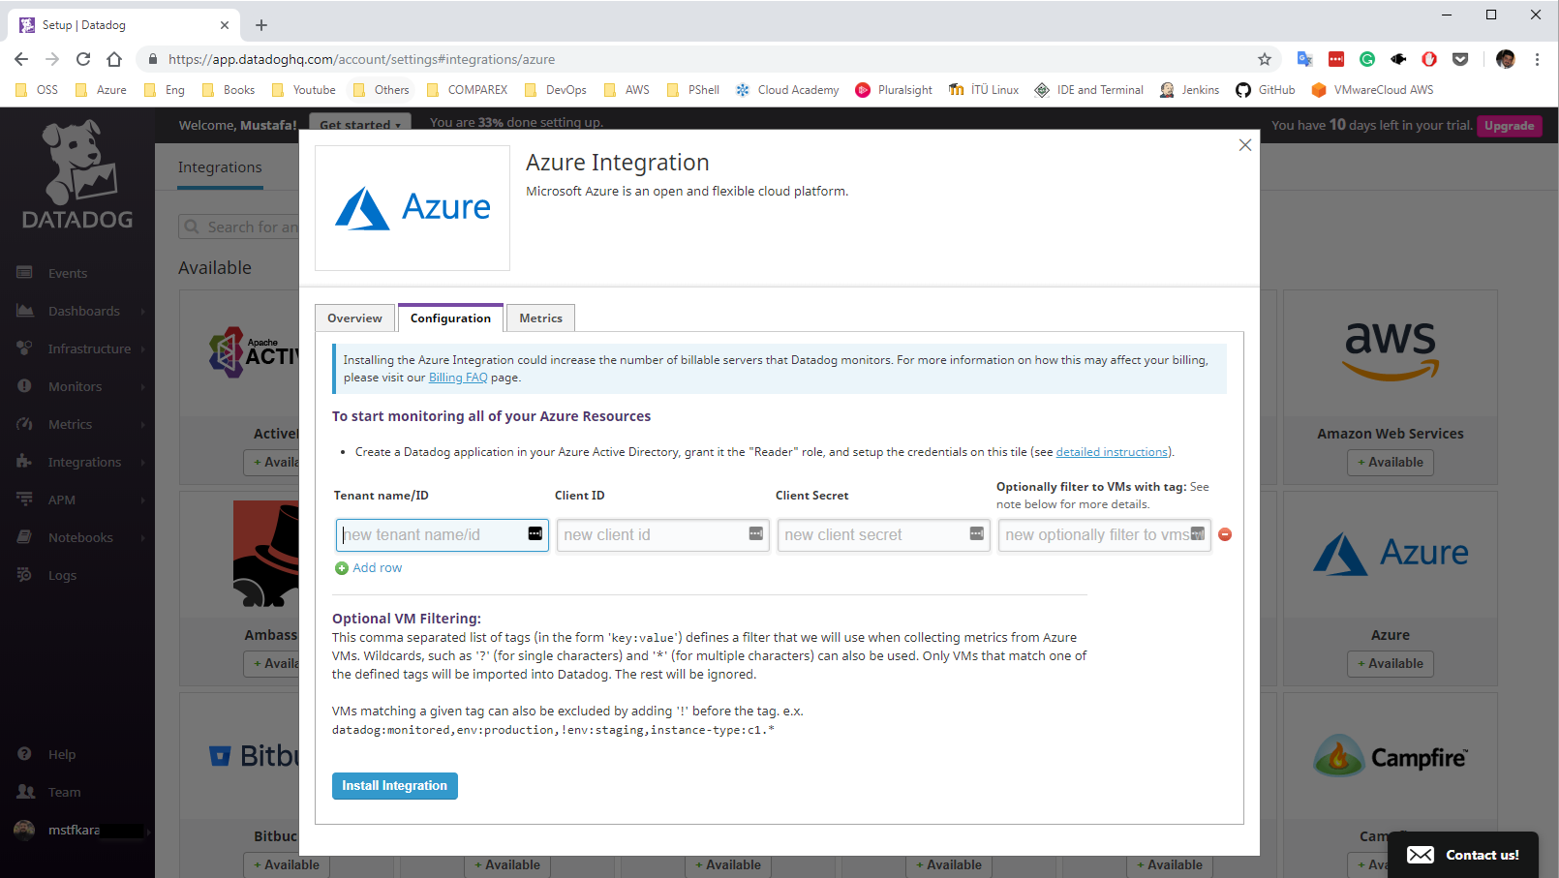Bookmark this page with the star icon
Screen dimensions: 1559x878
click(x=1265, y=59)
